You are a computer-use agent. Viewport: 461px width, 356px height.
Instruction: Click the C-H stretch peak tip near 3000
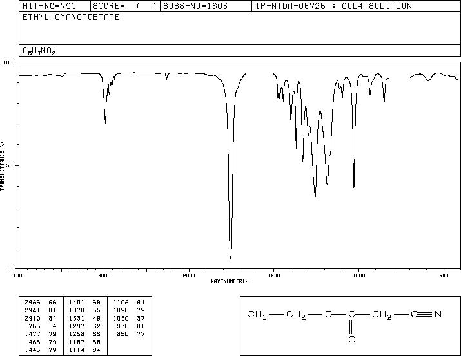coord(105,122)
